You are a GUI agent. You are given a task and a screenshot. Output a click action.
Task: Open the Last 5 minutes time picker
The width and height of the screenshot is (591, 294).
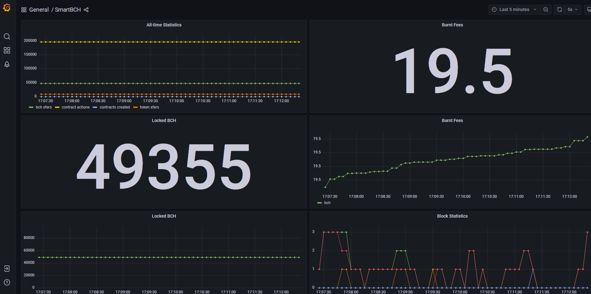pyautogui.click(x=514, y=9)
